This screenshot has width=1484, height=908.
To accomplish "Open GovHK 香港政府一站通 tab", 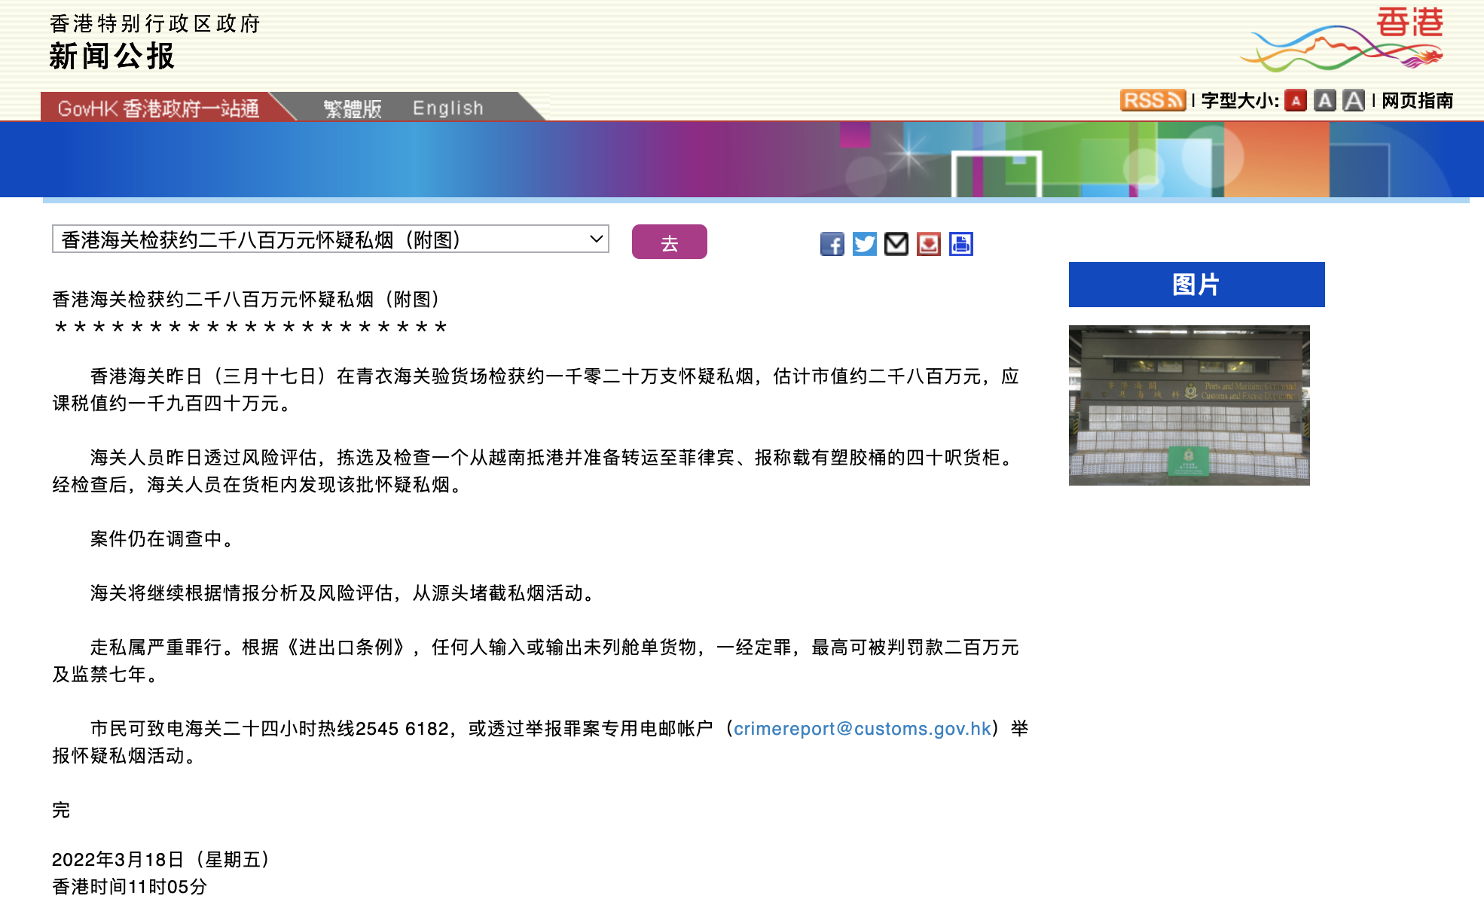I will point(158,108).
